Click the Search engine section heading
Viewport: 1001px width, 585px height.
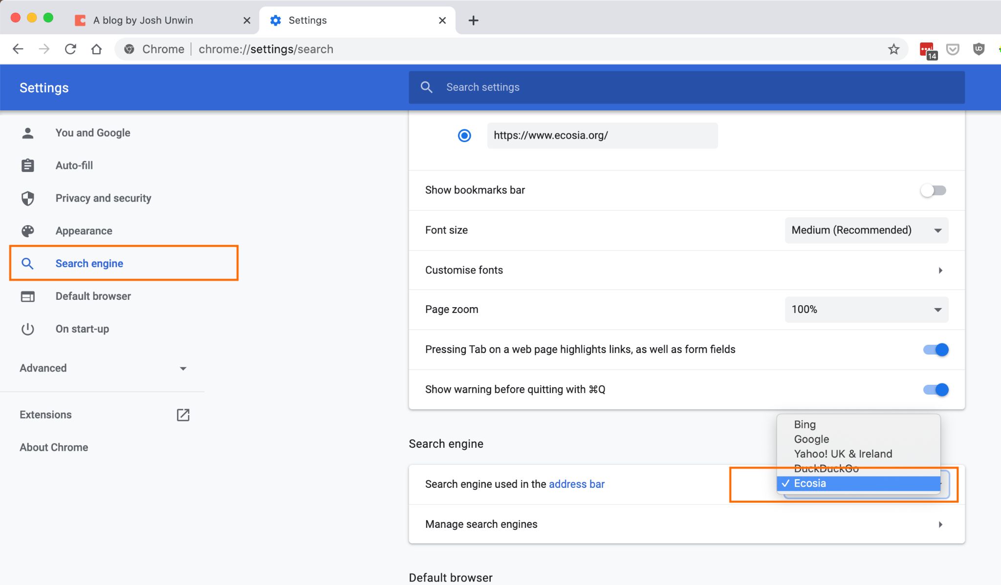point(446,444)
